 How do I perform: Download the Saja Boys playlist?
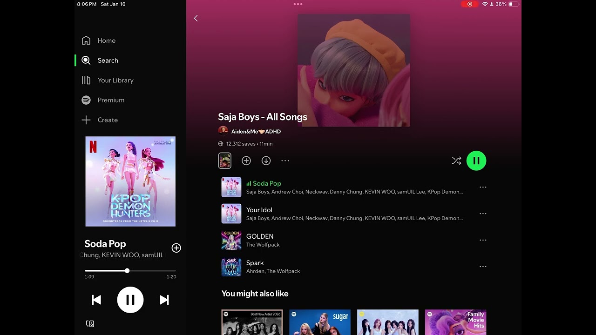266,161
